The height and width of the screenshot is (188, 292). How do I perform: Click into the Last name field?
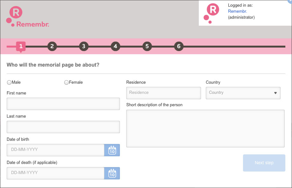tap(63, 127)
